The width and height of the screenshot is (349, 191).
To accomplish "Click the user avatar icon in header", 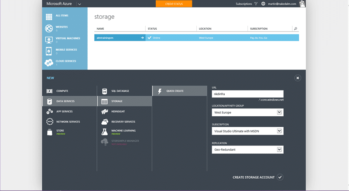I will coord(302,4).
